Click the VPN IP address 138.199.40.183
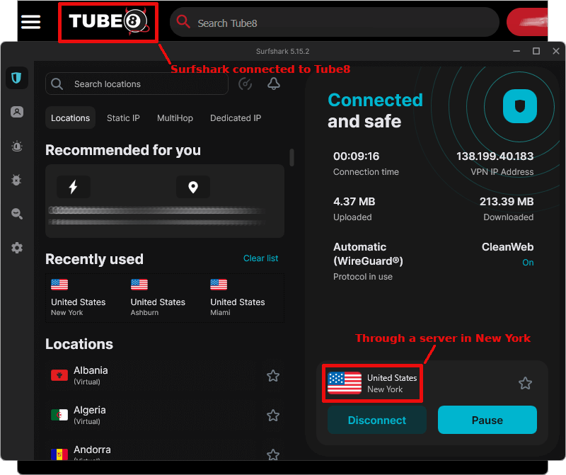The width and height of the screenshot is (566, 475). pyautogui.click(x=495, y=156)
